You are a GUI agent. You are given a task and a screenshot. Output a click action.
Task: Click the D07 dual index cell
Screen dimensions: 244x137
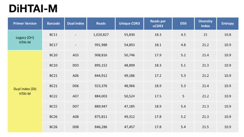(76, 107)
